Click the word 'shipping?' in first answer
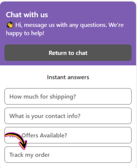The height and width of the screenshot is (168, 137). [x=63, y=97]
